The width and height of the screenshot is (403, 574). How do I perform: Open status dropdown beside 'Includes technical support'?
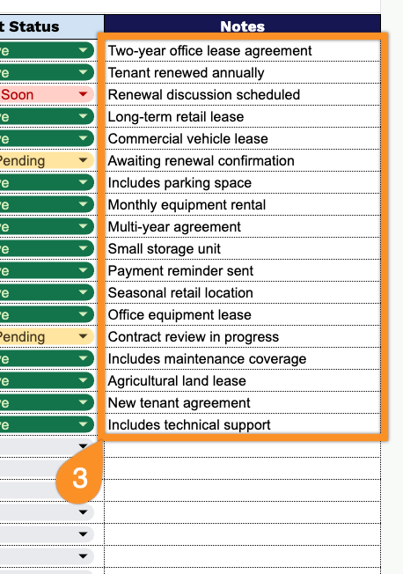click(83, 424)
